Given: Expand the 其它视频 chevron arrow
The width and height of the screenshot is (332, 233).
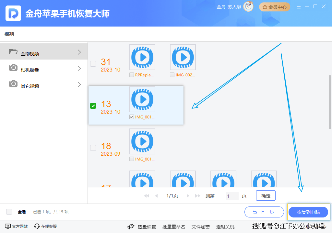Looking at the screenshot, I should 79,84.
